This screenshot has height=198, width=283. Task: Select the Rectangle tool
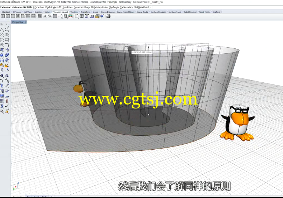[x=7, y=40]
